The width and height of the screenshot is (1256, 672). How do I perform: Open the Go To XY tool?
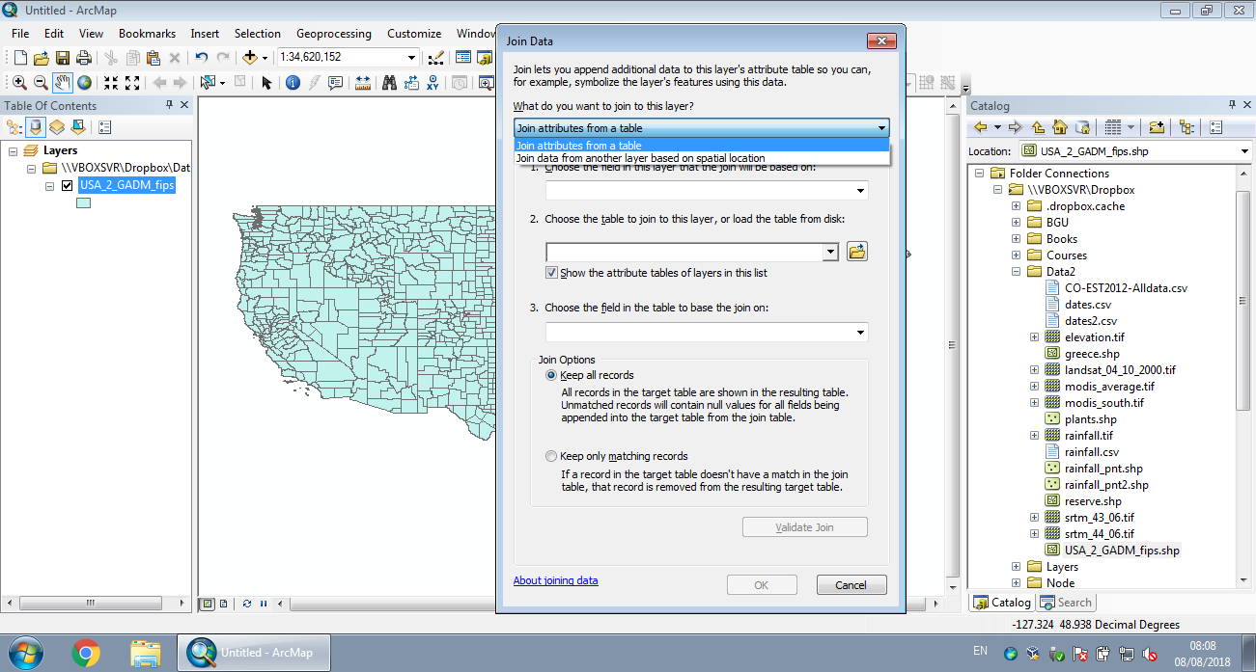pyautogui.click(x=433, y=82)
